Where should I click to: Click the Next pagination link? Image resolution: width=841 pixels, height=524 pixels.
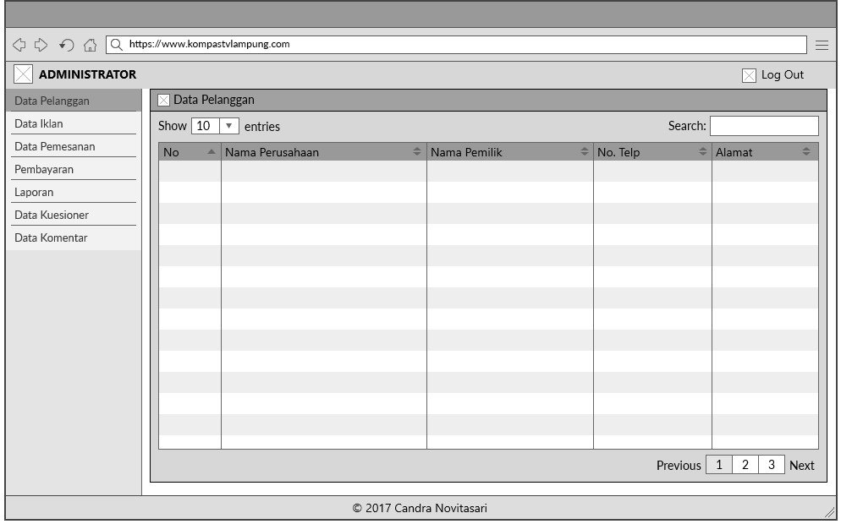[801, 465]
